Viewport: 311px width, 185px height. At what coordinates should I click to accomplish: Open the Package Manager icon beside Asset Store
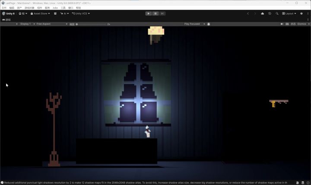point(55,13)
